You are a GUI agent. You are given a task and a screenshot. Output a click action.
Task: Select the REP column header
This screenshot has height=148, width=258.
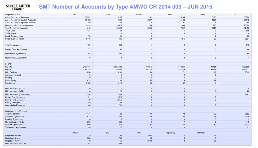coord(108,133)
